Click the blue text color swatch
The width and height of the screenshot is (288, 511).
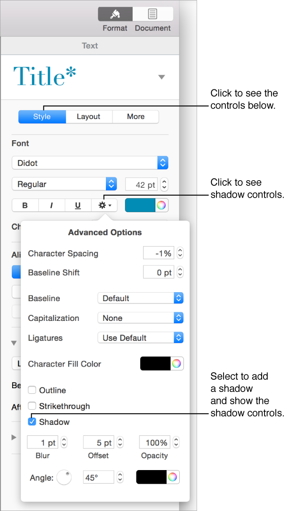click(x=140, y=206)
